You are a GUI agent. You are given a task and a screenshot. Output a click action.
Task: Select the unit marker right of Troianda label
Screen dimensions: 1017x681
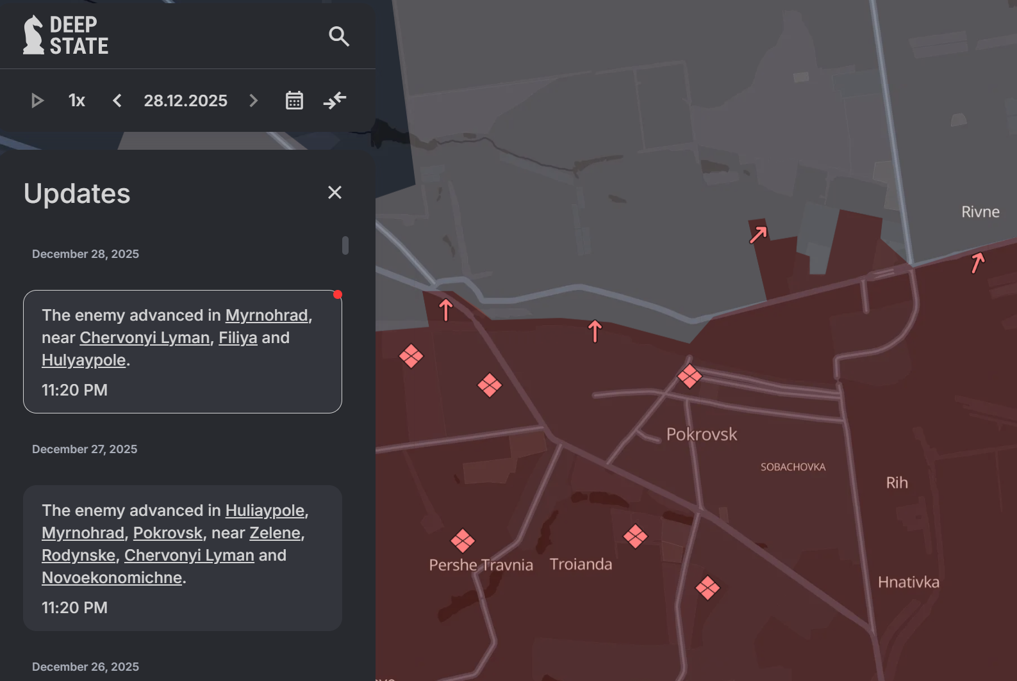point(635,536)
